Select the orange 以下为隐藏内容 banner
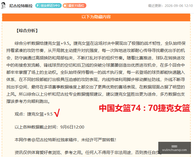The image size is (194, 157). (x=96, y=17)
